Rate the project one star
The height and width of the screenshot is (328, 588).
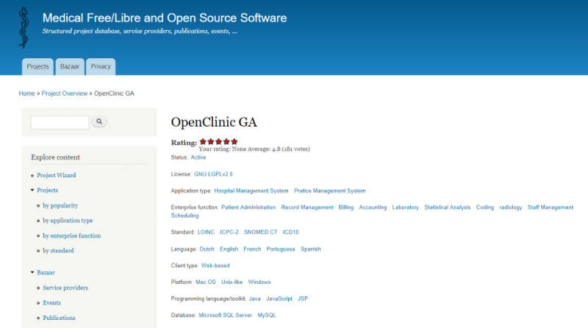[203, 141]
